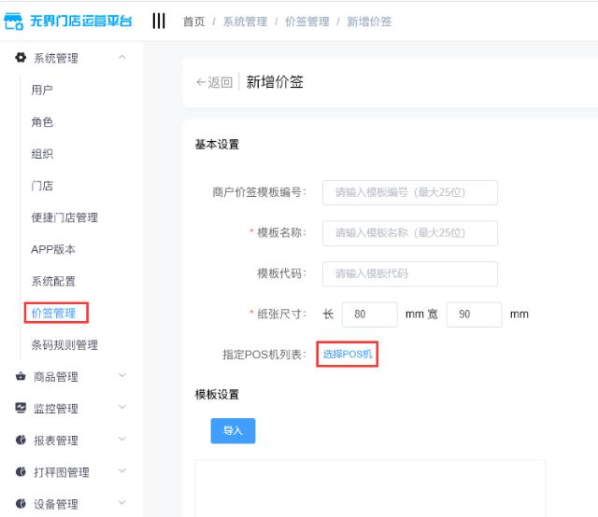Collapse the 系统管理 menu chevron
This screenshot has height=517, width=598.
[121, 59]
